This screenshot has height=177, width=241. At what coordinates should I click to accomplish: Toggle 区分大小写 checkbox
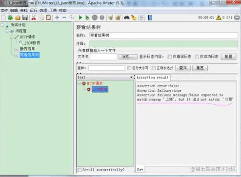point(129,68)
